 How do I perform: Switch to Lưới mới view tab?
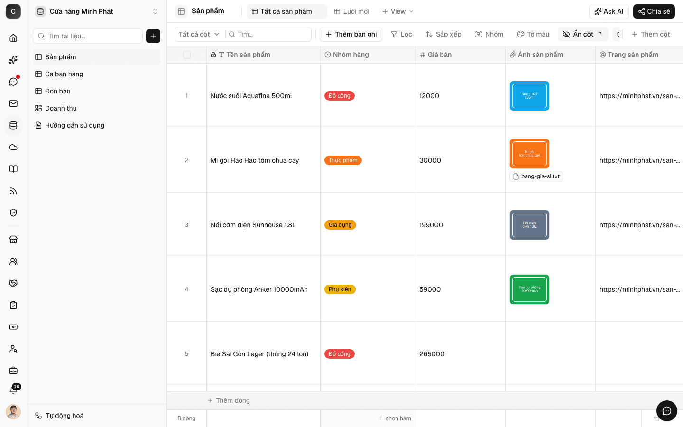pyautogui.click(x=351, y=11)
